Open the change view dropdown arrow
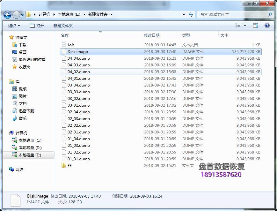277x211 pixels. tap(245, 25)
